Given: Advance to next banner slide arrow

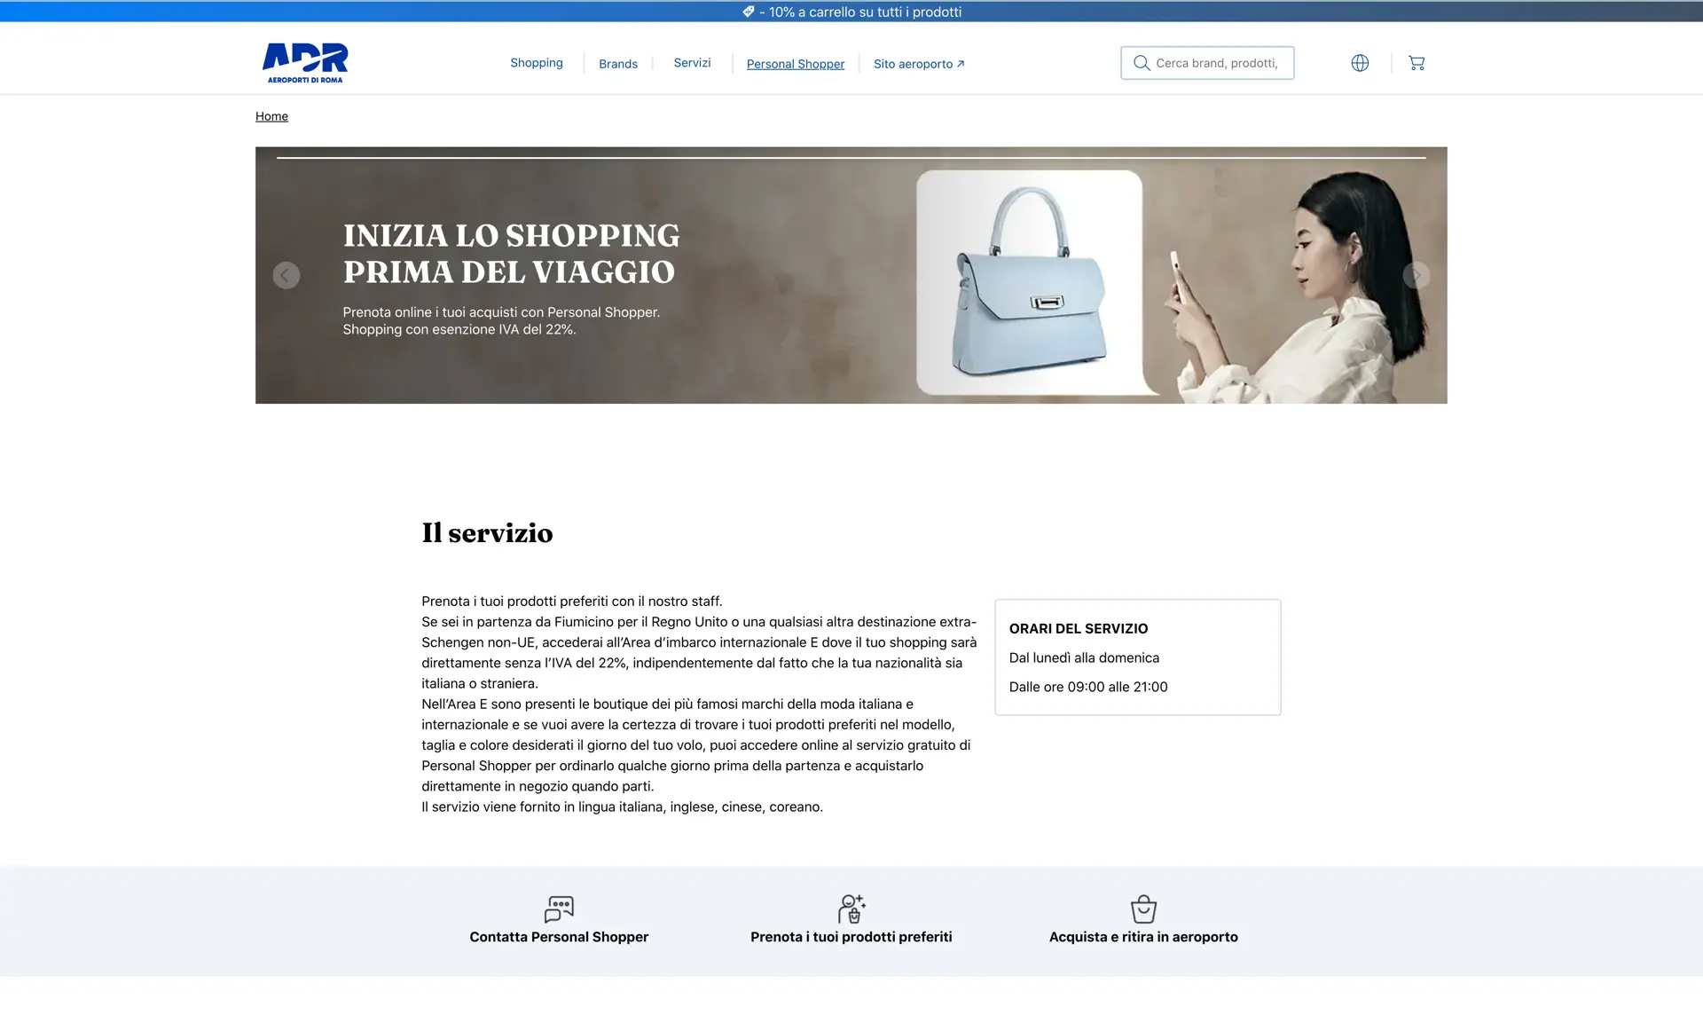Looking at the screenshot, I should point(1417,275).
